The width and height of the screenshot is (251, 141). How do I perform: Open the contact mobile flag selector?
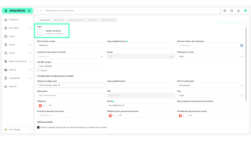tap(182, 116)
